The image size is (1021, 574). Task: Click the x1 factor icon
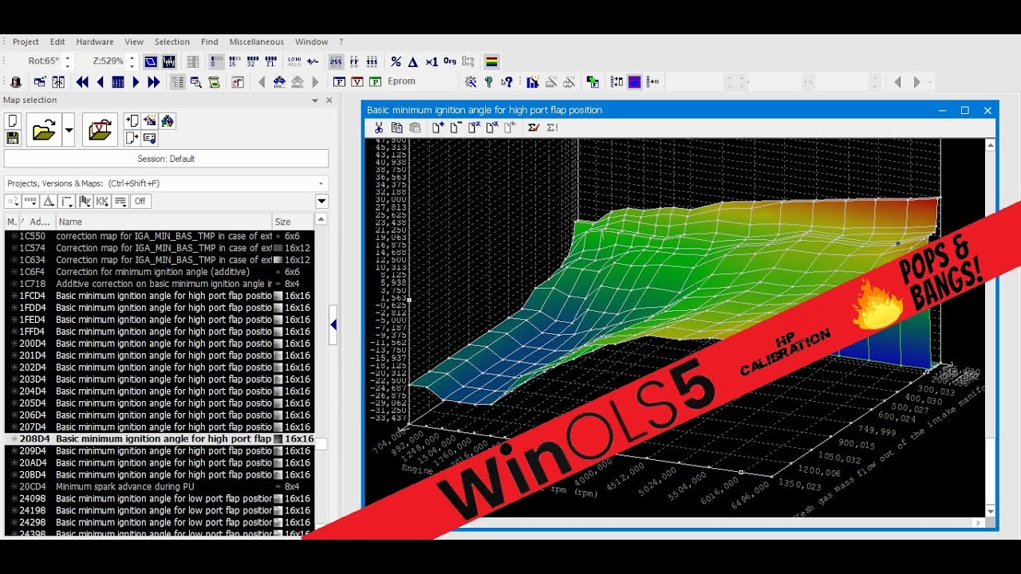432,61
